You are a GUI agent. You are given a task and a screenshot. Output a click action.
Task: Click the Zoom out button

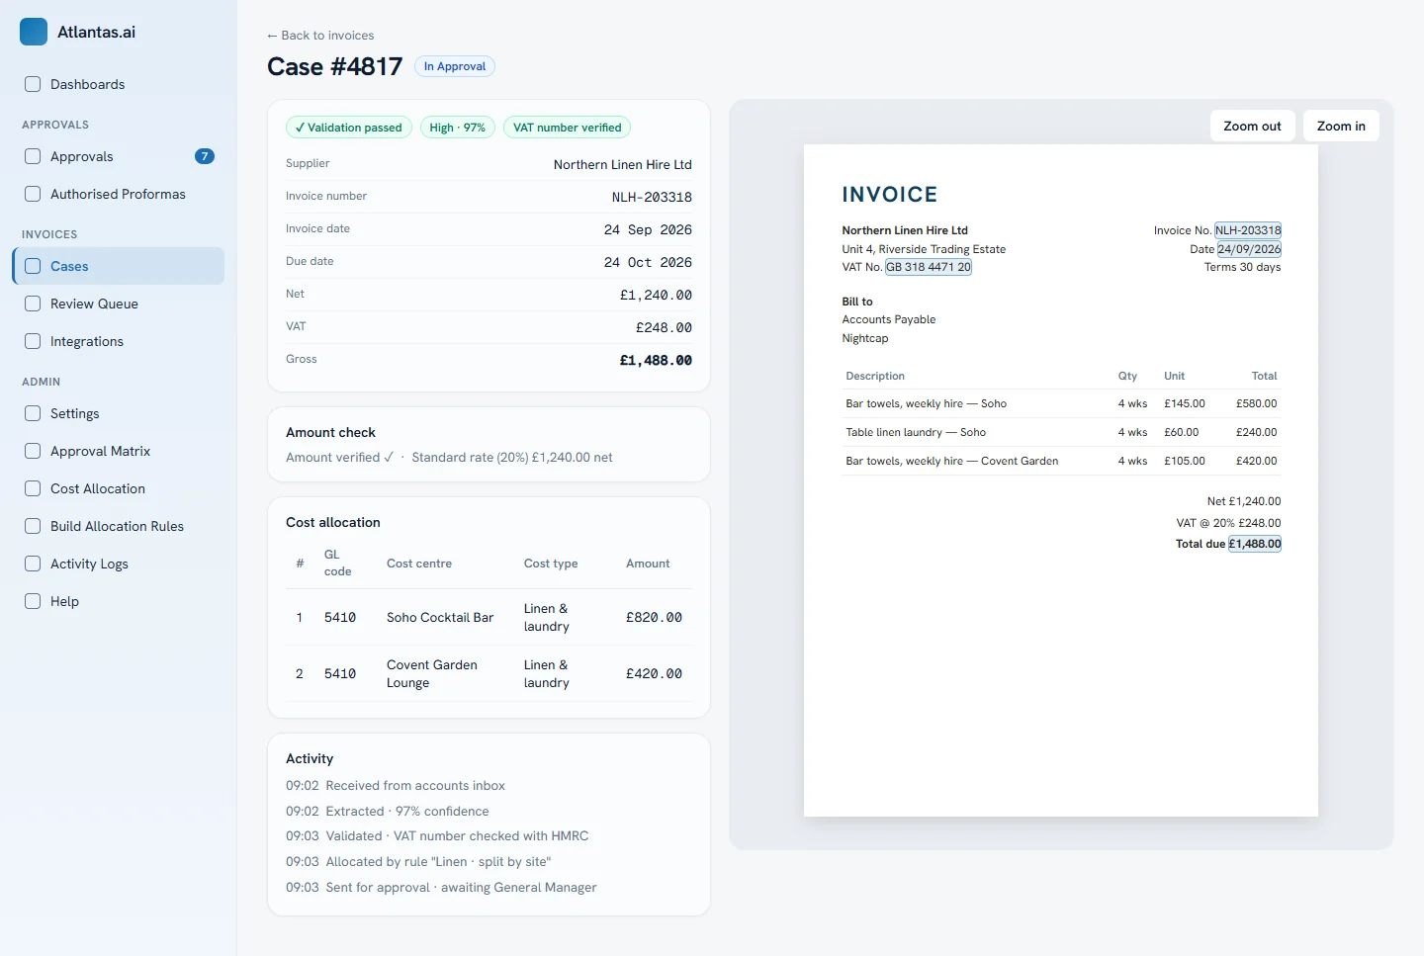(1252, 126)
